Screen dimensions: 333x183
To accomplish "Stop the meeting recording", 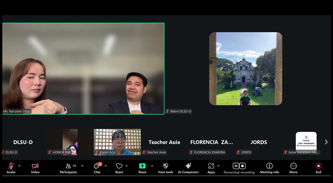I will (242, 166).
